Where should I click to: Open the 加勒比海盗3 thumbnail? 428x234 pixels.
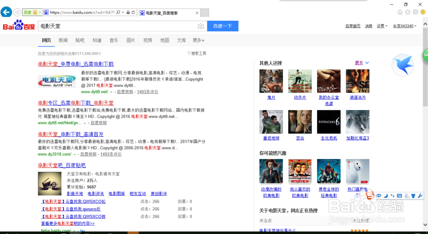click(357, 122)
